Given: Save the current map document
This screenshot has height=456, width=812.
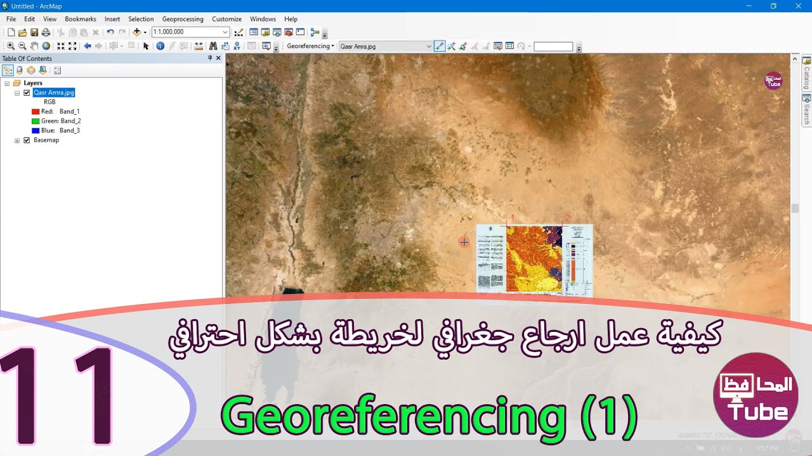Looking at the screenshot, I should [34, 32].
